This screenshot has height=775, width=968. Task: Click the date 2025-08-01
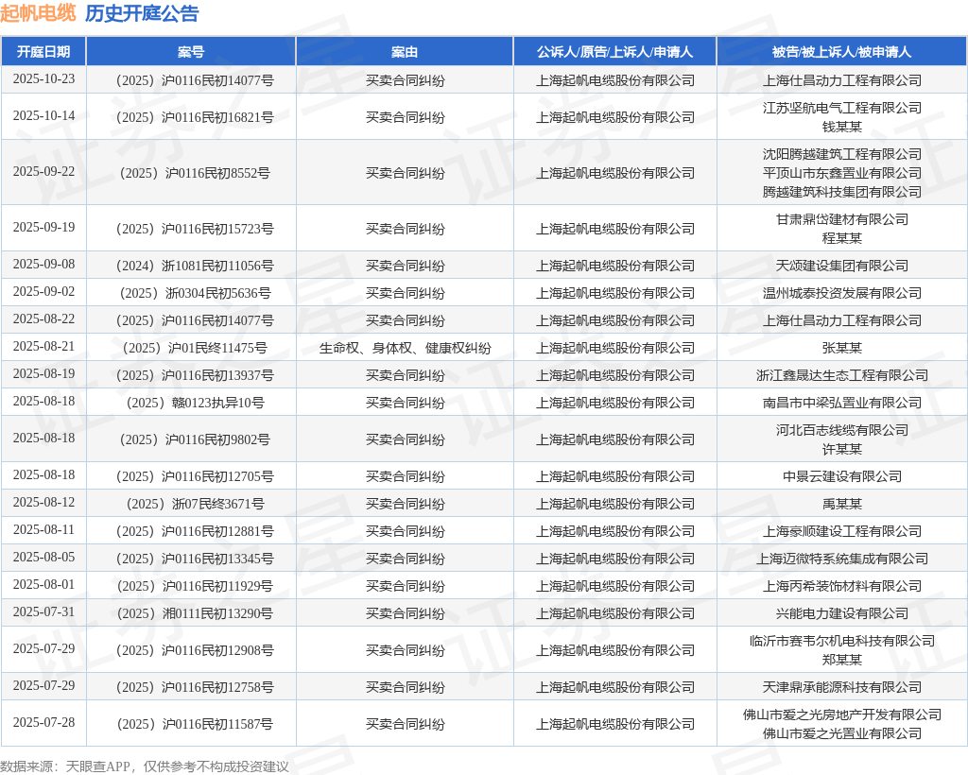click(43, 585)
